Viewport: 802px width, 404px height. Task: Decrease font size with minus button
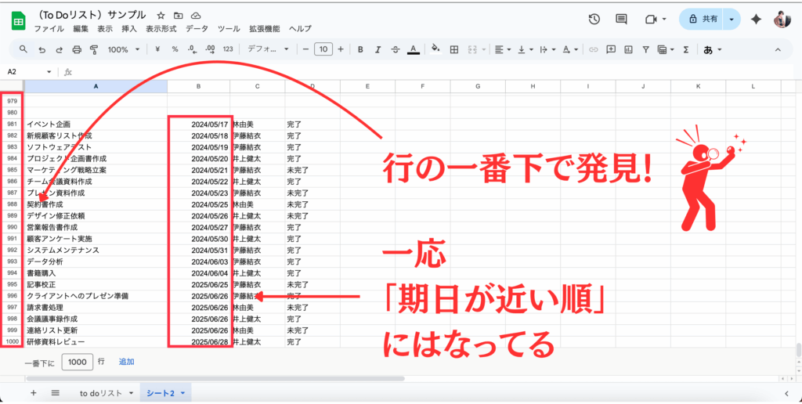306,49
